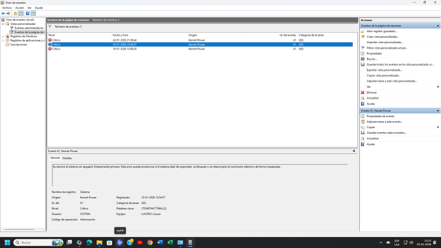
Task: Select Visor de eventos (local) root node
Action: [x=20, y=20]
